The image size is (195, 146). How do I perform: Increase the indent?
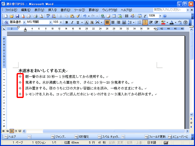tap(156, 22)
